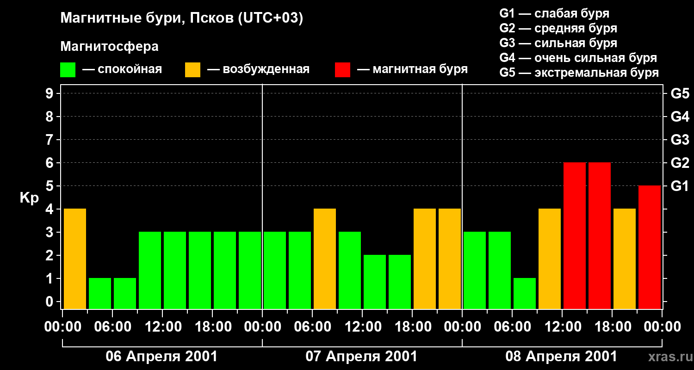Click the orange 21:00–00:00 bar on 07 Апреля
694x370 pixels.
click(x=450, y=259)
